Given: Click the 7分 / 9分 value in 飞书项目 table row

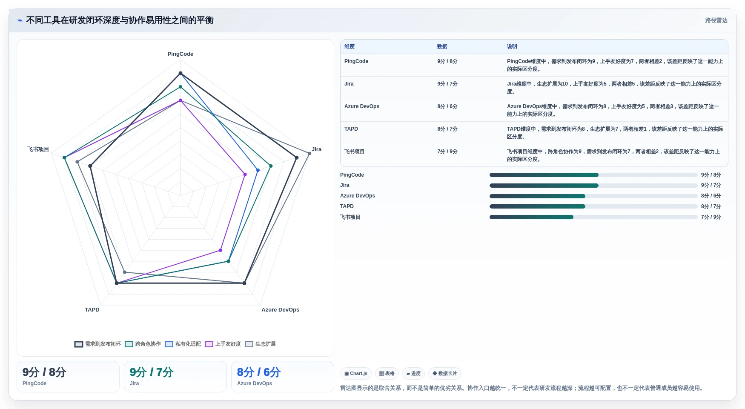Looking at the screenshot, I should pyautogui.click(x=447, y=152).
